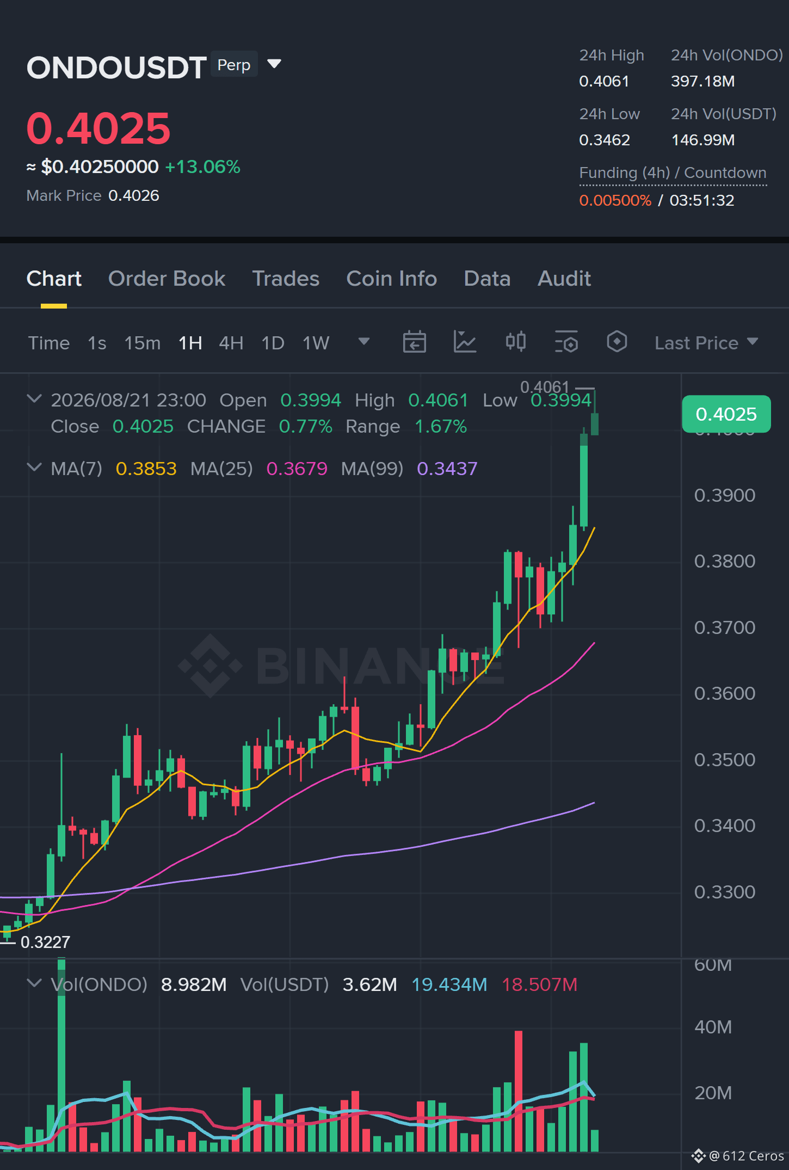
Task: Open the Trades tab
Action: click(286, 279)
